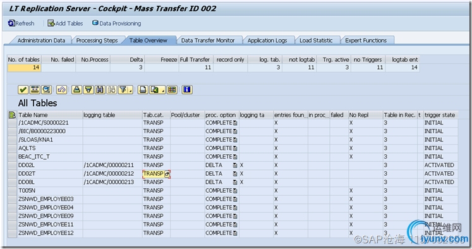Viewport: 472px width, 249px height.
Task: Click the Refresh toolbar icon
Action: click(x=11, y=23)
